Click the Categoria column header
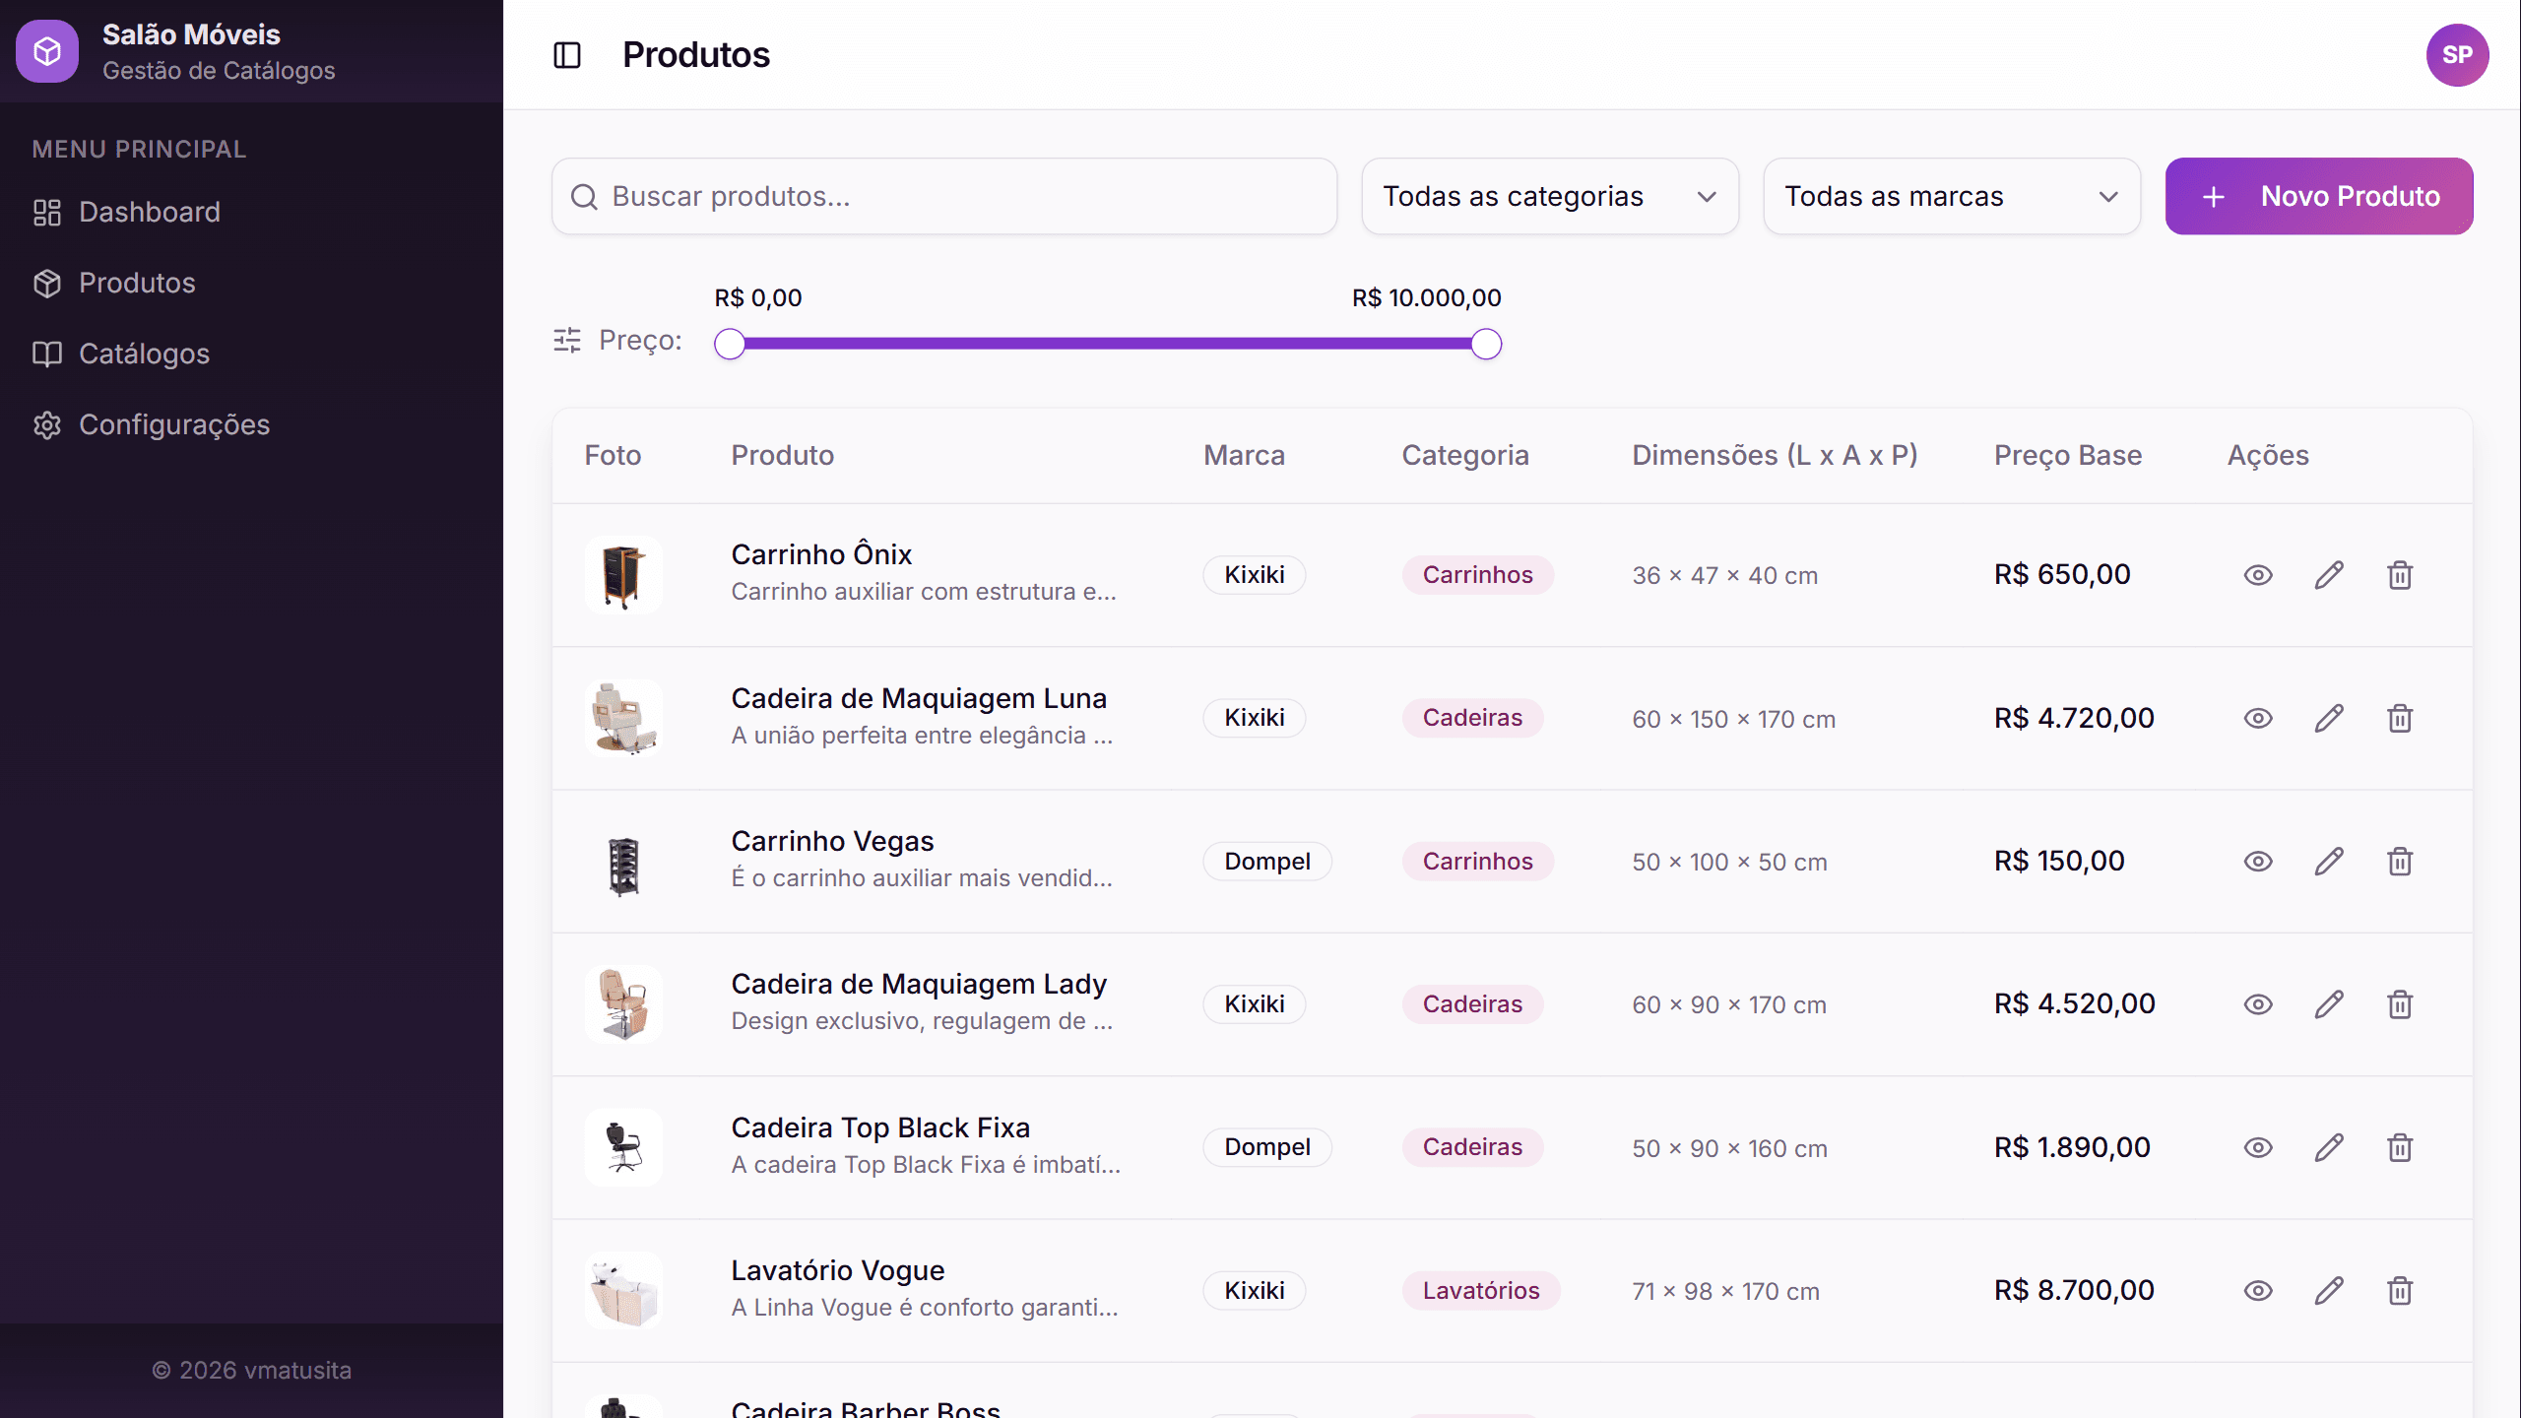This screenshot has width=2521, height=1418. (1465, 455)
